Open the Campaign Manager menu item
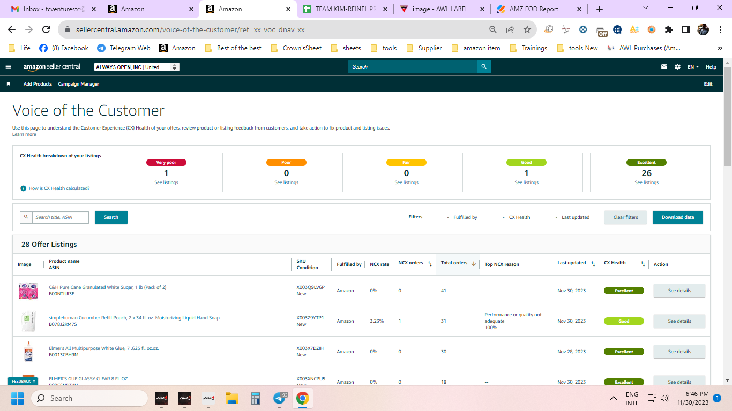This screenshot has width=732, height=411. tap(79, 84)
